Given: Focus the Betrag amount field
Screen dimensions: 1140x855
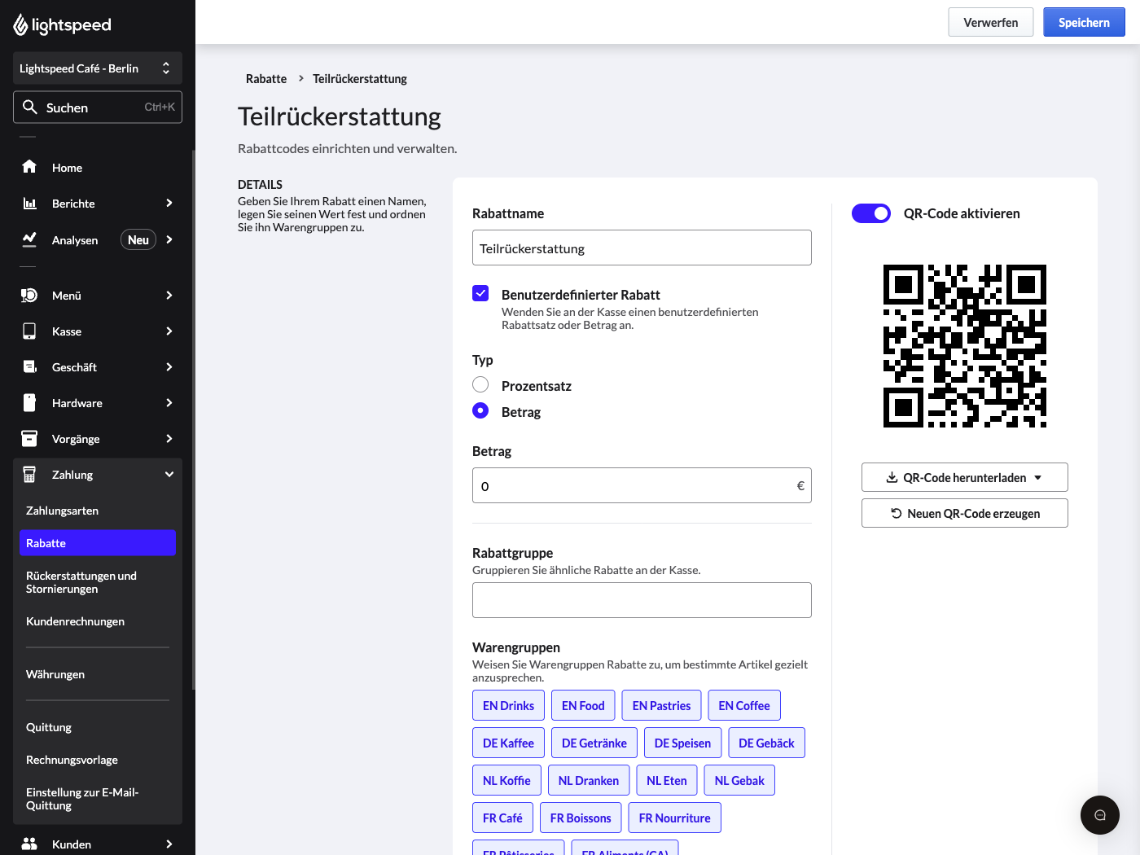Looking at the screenshot, I should click(x=642, y=485).
